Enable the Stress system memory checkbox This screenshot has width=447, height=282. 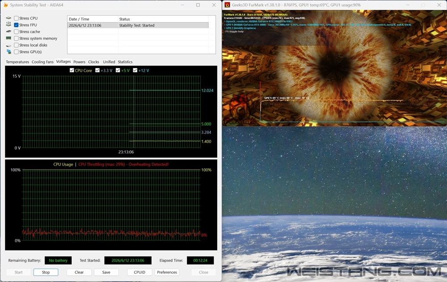click(16, 38)
